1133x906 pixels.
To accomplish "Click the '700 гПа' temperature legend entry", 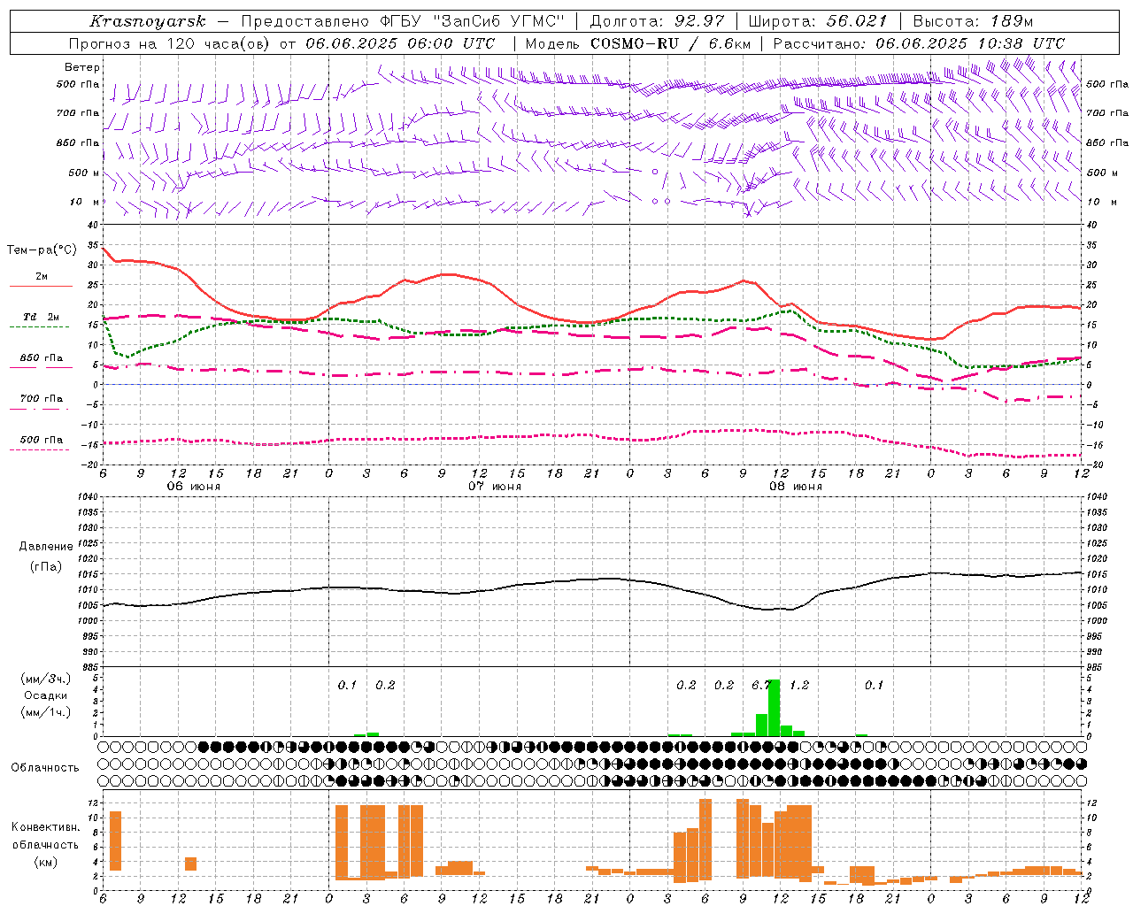I will click(x=41, y=399).
